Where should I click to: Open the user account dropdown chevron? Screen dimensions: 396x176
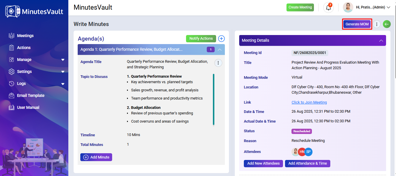(x=388, y=8)
